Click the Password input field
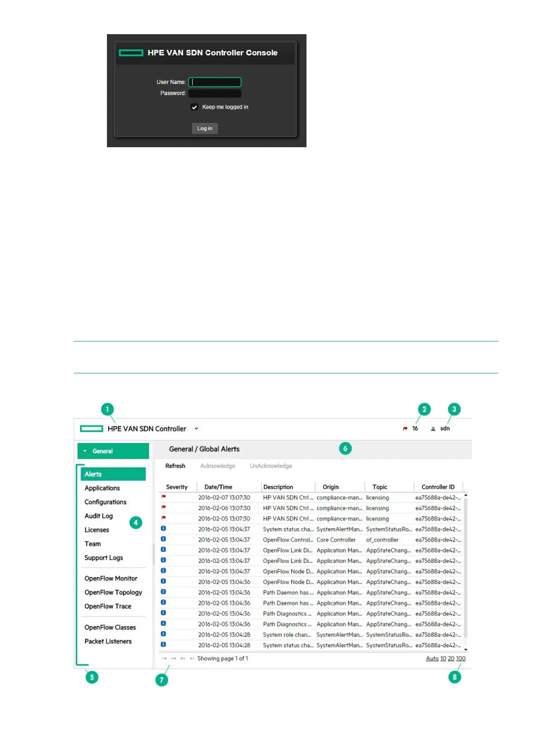Image resolution: width=548 pixels, height=731 pixels. (215, 93)
